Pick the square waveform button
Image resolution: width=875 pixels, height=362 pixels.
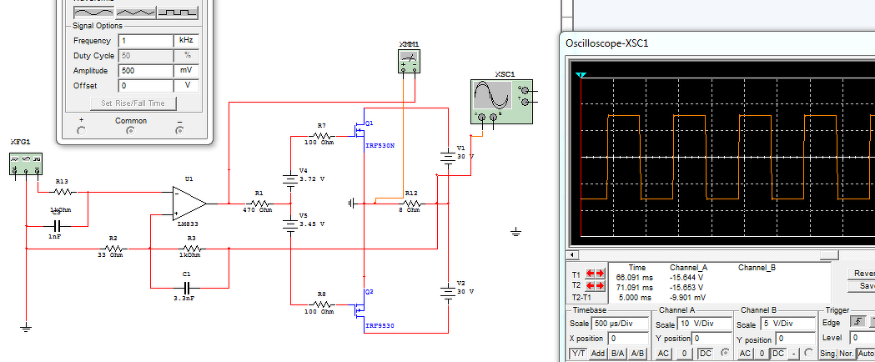(x=178, y=13)
